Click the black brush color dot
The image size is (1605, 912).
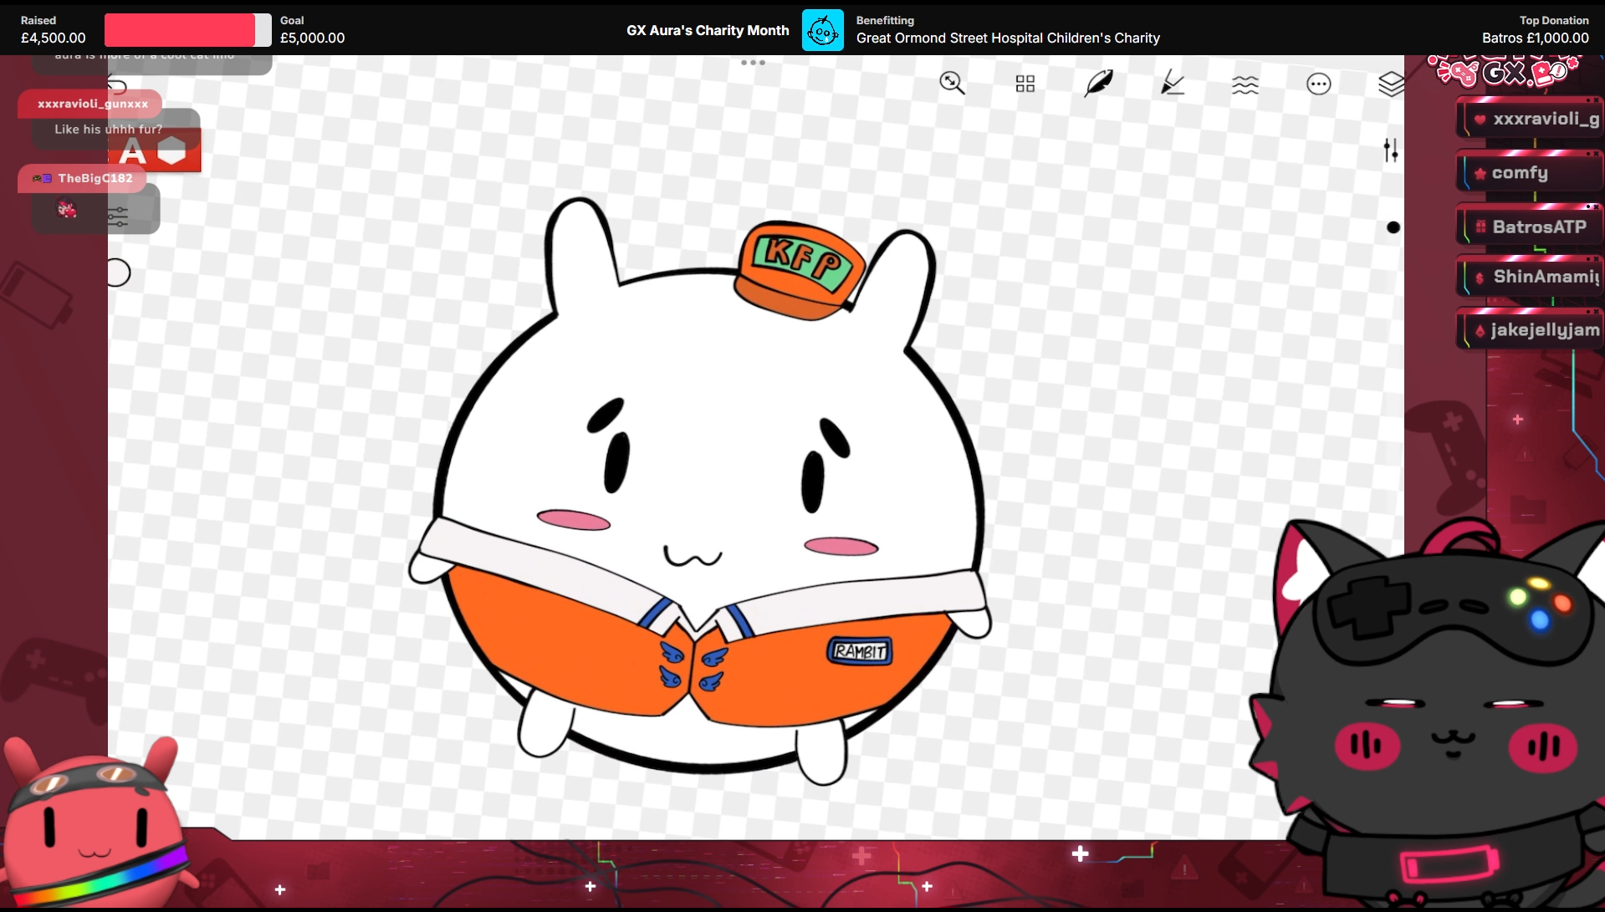pos(1393,227)
